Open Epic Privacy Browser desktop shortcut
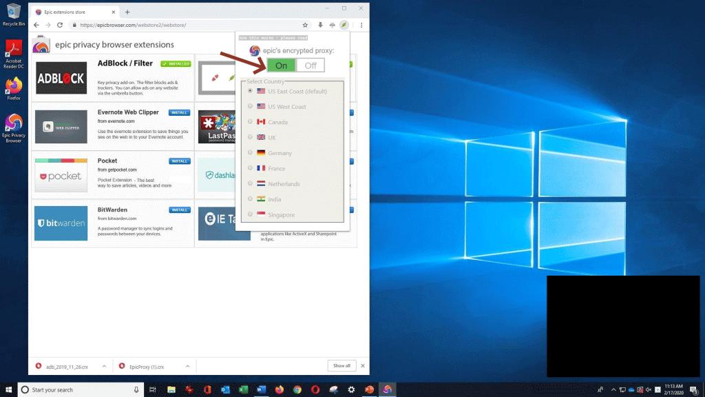Viewport: 705px width, 397px height. (x=14, y=128)
